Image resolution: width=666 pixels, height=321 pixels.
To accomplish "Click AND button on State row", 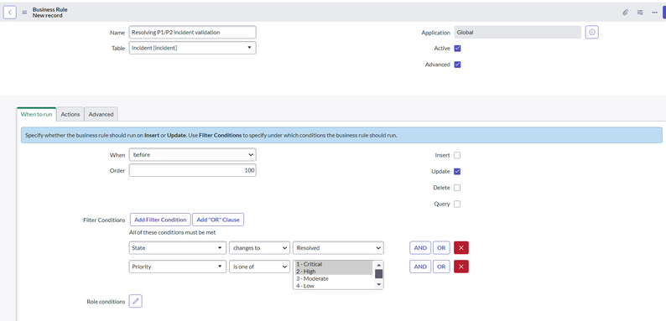I will click(x=420, y=248).
